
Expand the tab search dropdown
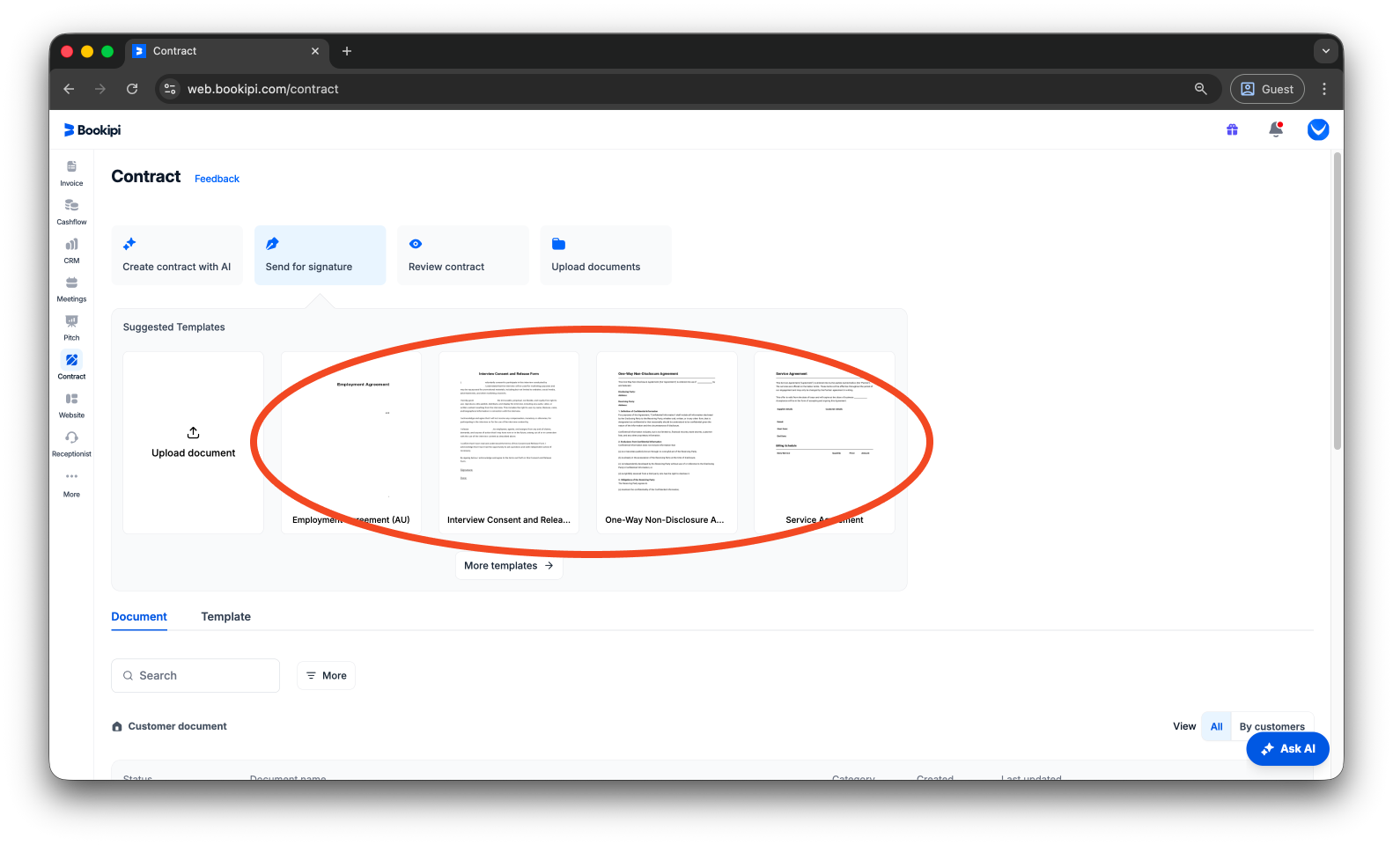1325,51
